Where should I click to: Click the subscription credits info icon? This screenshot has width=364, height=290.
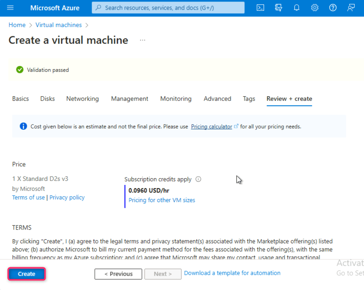point(198,179)
